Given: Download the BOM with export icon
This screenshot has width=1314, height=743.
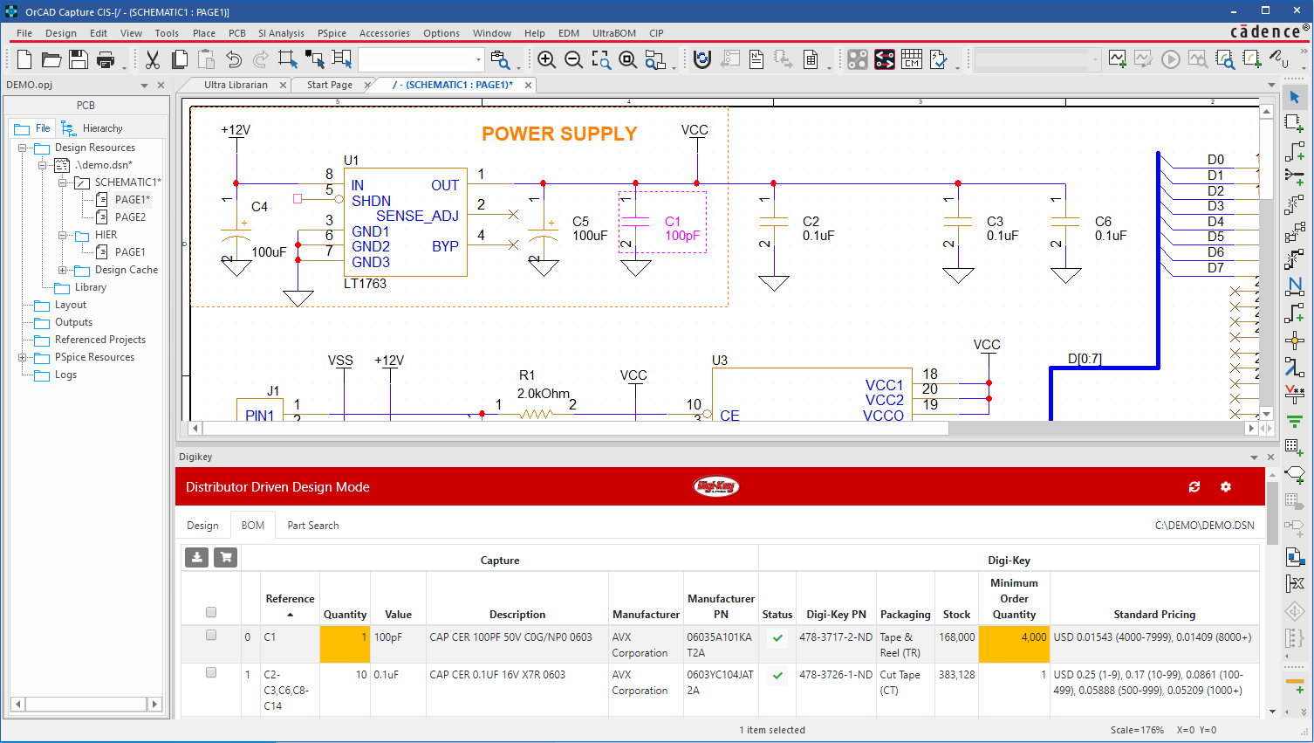Looking at the screenshot, I should pyautogui.click(x=197, y=557).
